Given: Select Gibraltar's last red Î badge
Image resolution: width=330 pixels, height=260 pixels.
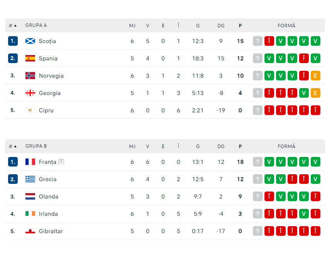Looking at the screenshot, I should point(315,231).
